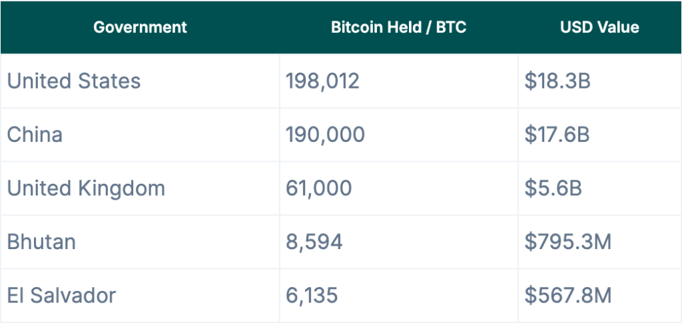Click the 6,135 bitcoin value
The height and width of the screenshot is (323, 682).
point(312,296)
